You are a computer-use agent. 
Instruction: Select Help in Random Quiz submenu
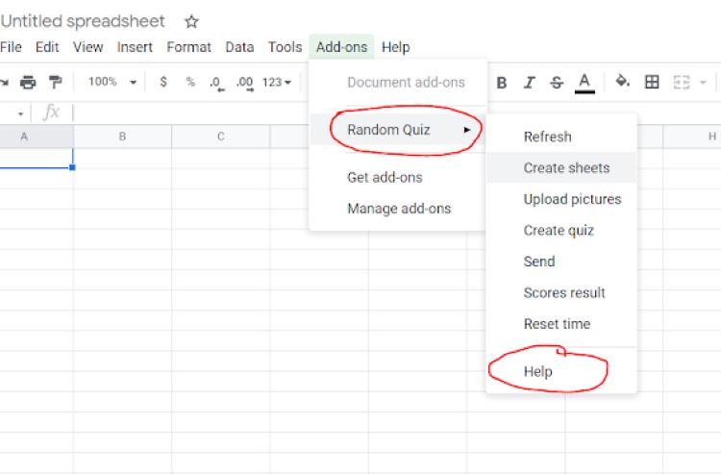click(x=561, y=371)
